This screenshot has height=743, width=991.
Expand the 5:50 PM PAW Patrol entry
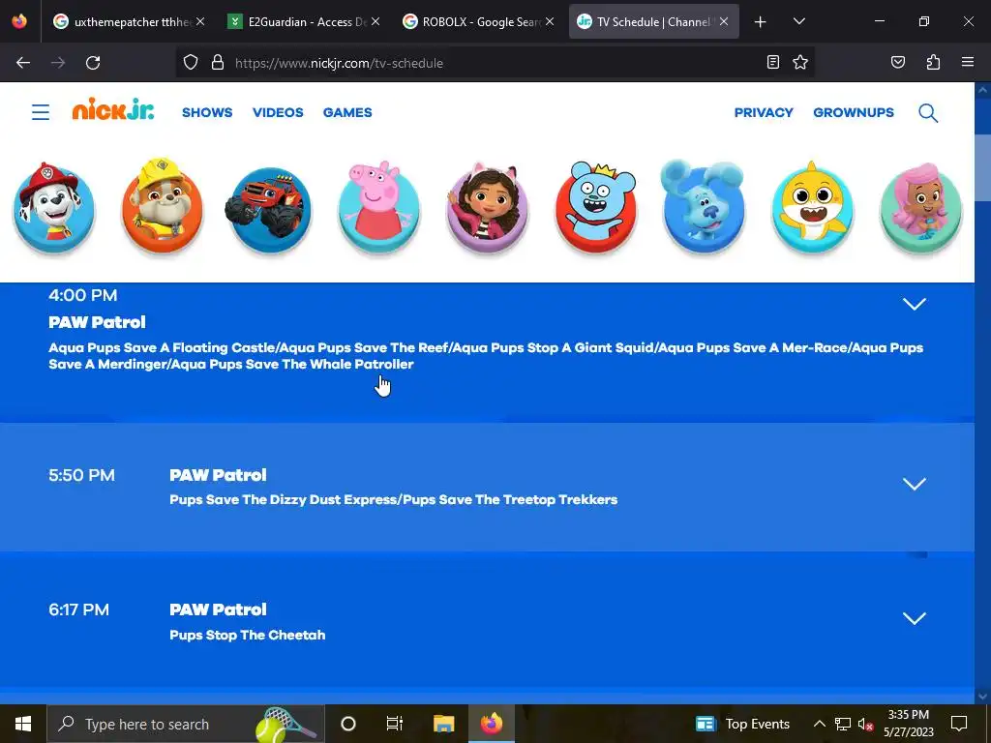(x=914, y=484)
